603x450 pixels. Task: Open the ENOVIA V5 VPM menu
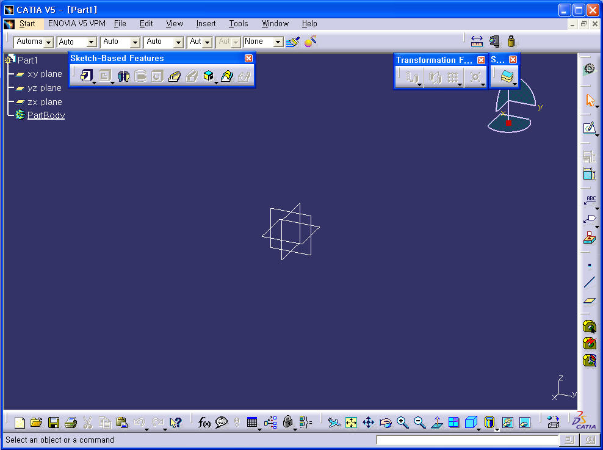pos(76,24)
